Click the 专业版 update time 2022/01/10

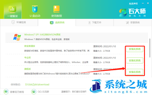point(104,58)
